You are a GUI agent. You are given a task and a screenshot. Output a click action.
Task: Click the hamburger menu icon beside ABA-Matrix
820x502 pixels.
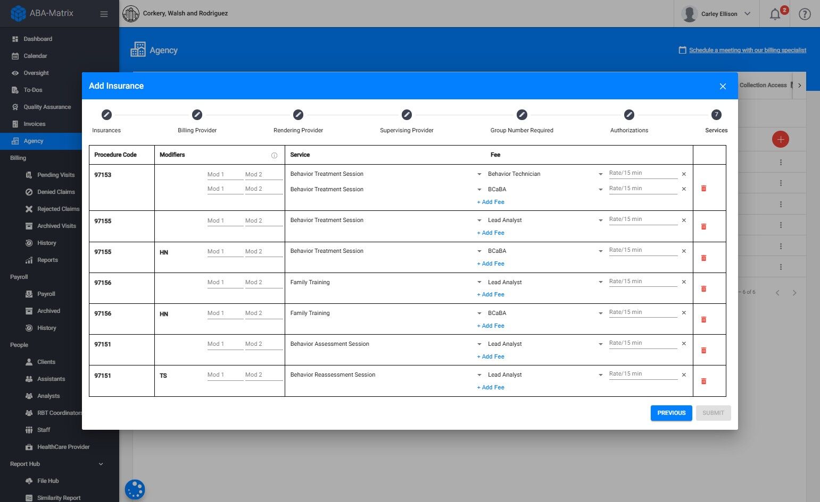point(104,14)
